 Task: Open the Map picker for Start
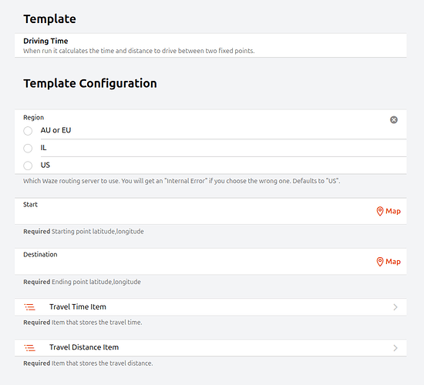pyautogui.click(x=389, y=211)
